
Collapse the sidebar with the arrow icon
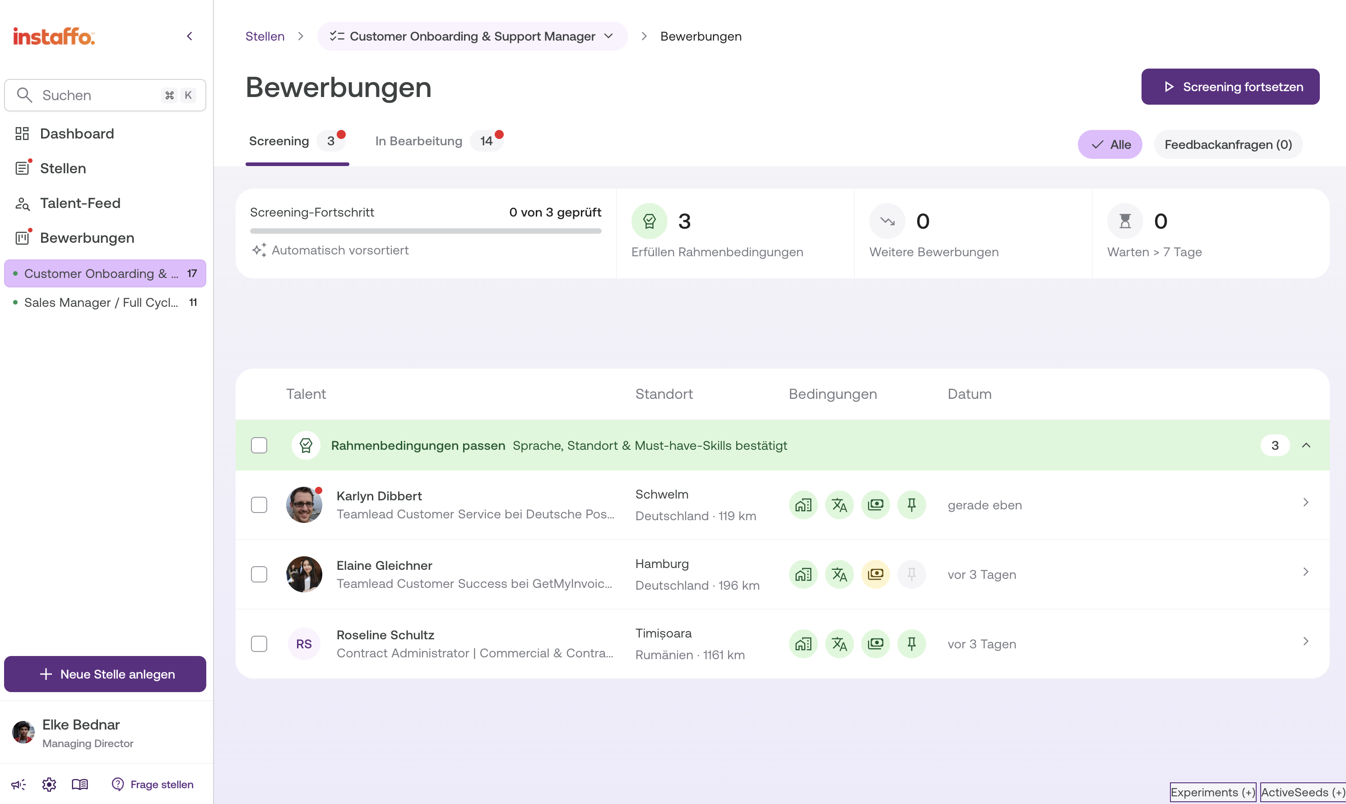[190, 36]
